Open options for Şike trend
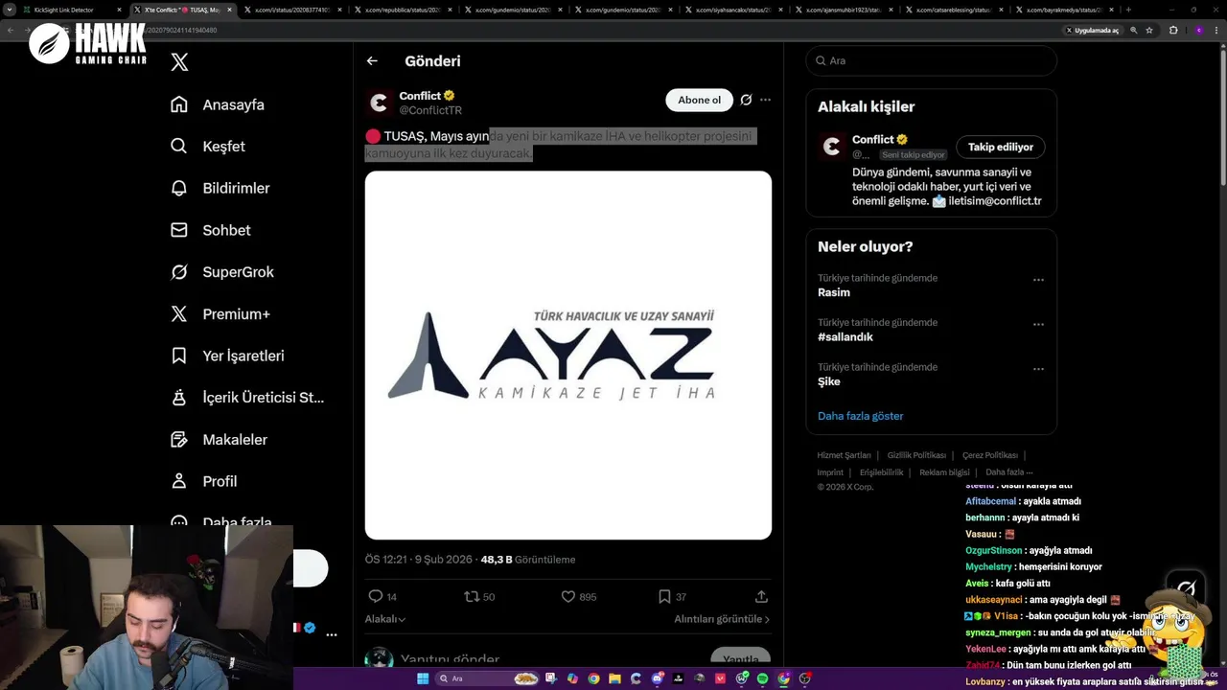This screenshot has height=690, width=1227. pos(1038,369)
